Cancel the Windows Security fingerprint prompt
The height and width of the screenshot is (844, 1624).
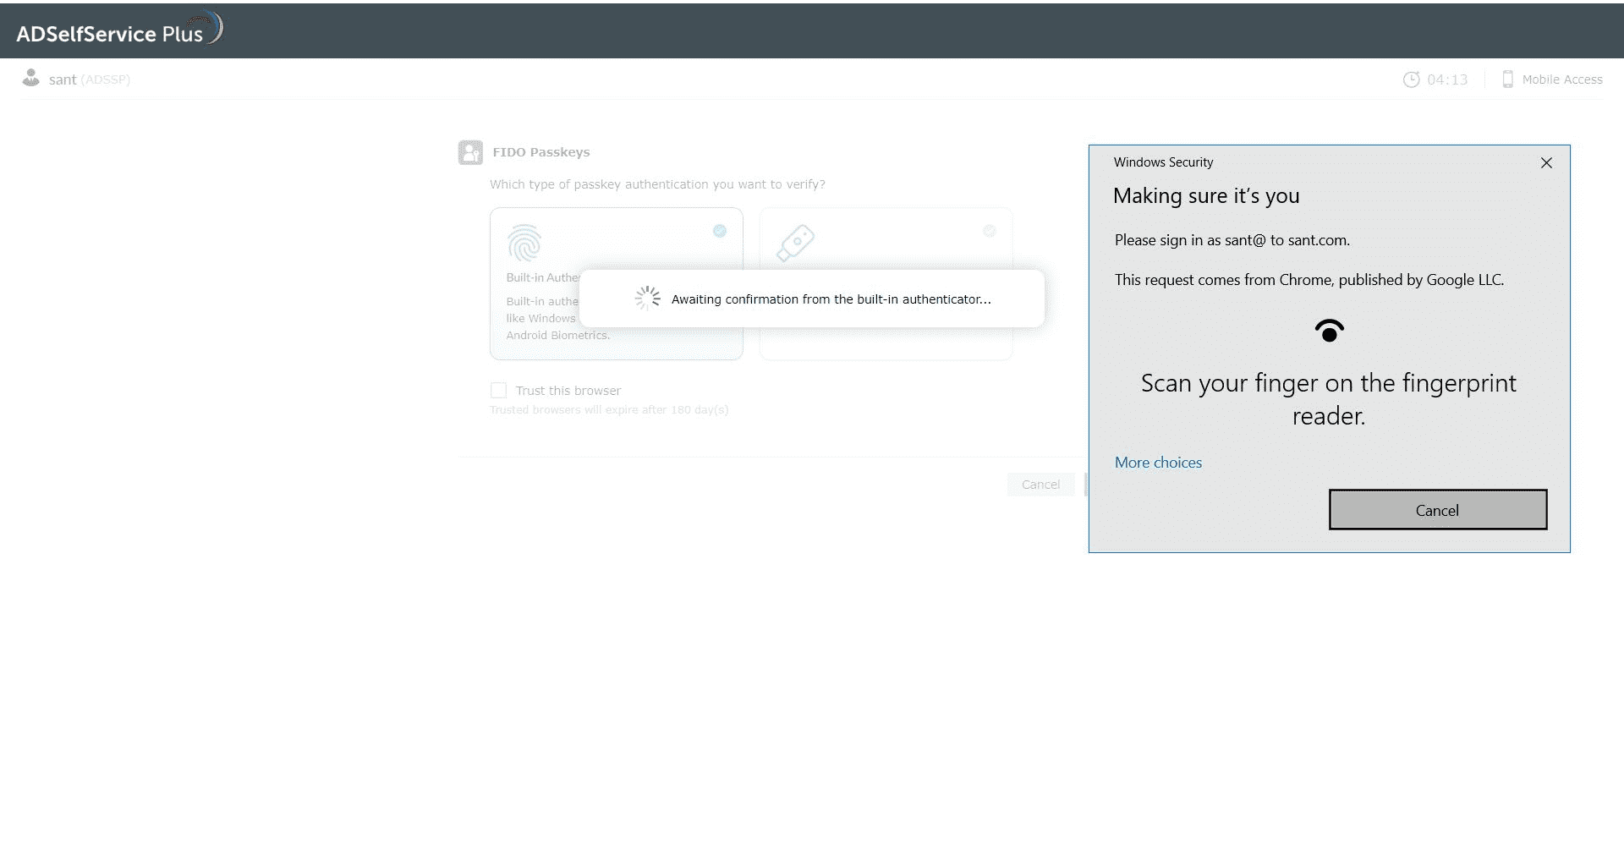[1438, 510]
